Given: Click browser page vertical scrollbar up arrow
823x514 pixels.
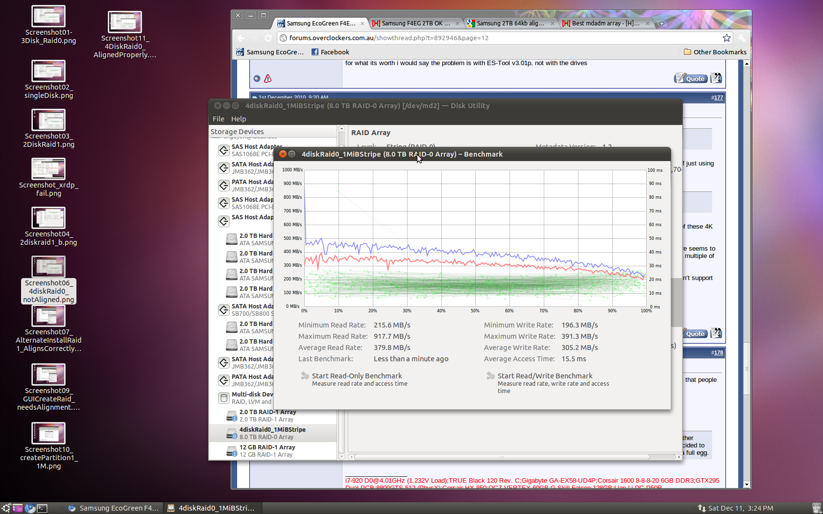Looking at the screenshot, I should 747,64.
